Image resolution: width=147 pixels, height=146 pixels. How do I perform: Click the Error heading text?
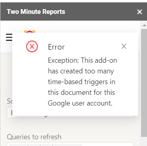[x=57, y=47]
